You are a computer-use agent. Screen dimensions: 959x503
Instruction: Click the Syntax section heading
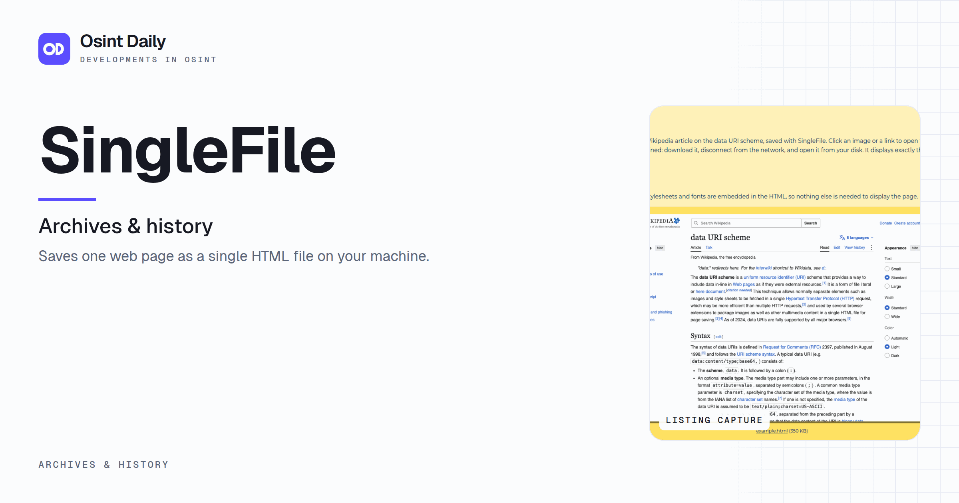pyautogui.click(x=700, y=336)
